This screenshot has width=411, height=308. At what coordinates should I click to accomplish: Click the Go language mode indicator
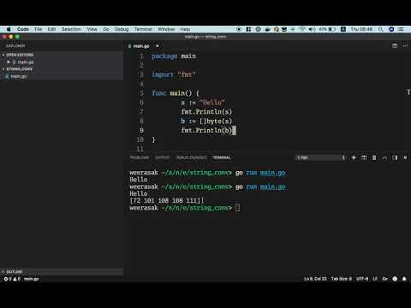click(x=385, y=279)
